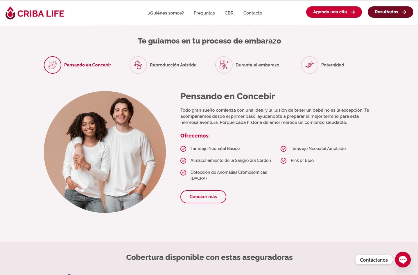This screenshot has height=275, width=418.
Task: Switch to the Durante el embarazo tab label
Action: point(257,65)
